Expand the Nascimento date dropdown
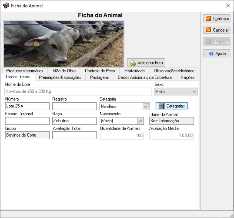The image size is (234, 218). coord(140,121)
